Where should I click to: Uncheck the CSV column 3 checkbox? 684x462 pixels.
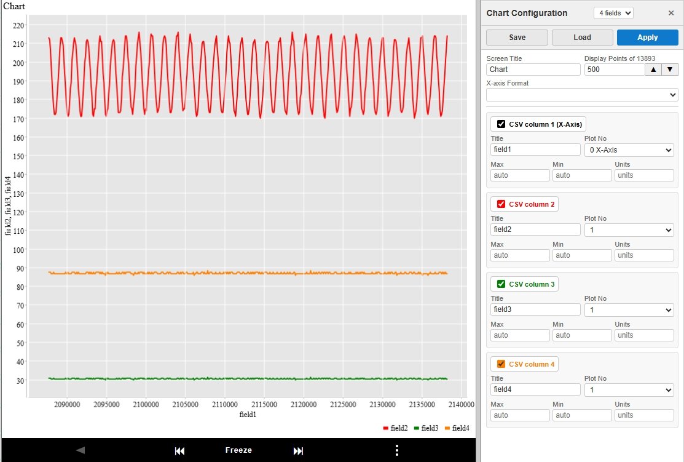[501, 284]
